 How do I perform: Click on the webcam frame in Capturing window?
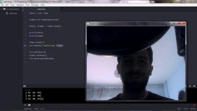pyautogui.click(x=136, y=63)
